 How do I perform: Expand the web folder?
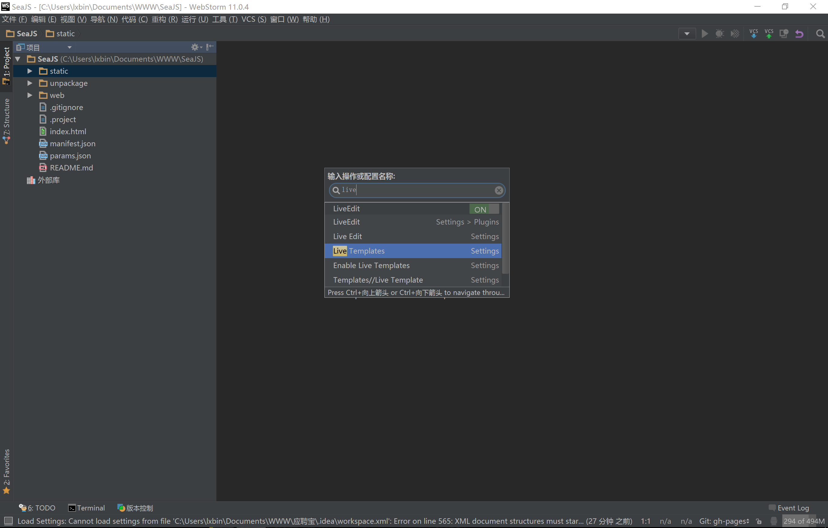click(x=30, y=95)
